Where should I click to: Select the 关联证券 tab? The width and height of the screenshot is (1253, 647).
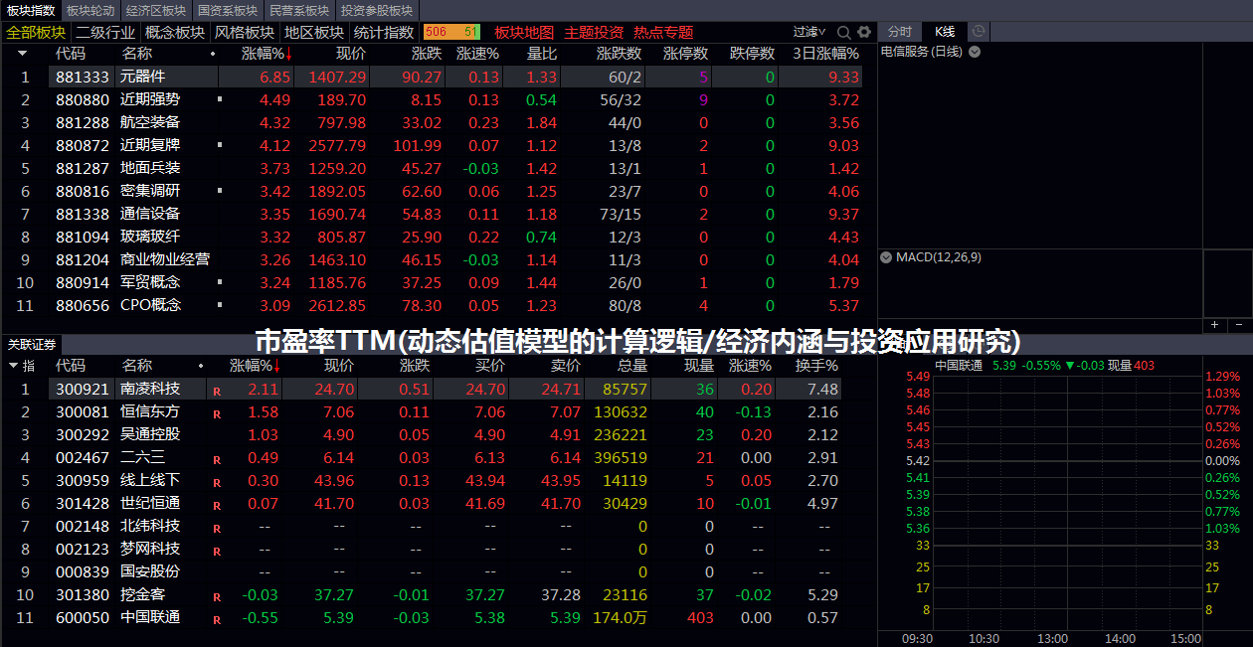click(x=32, y=345)
